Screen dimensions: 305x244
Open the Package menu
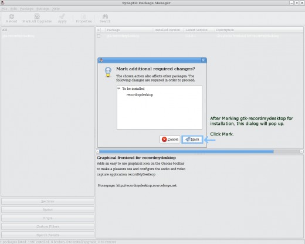[x=26, y=9]
